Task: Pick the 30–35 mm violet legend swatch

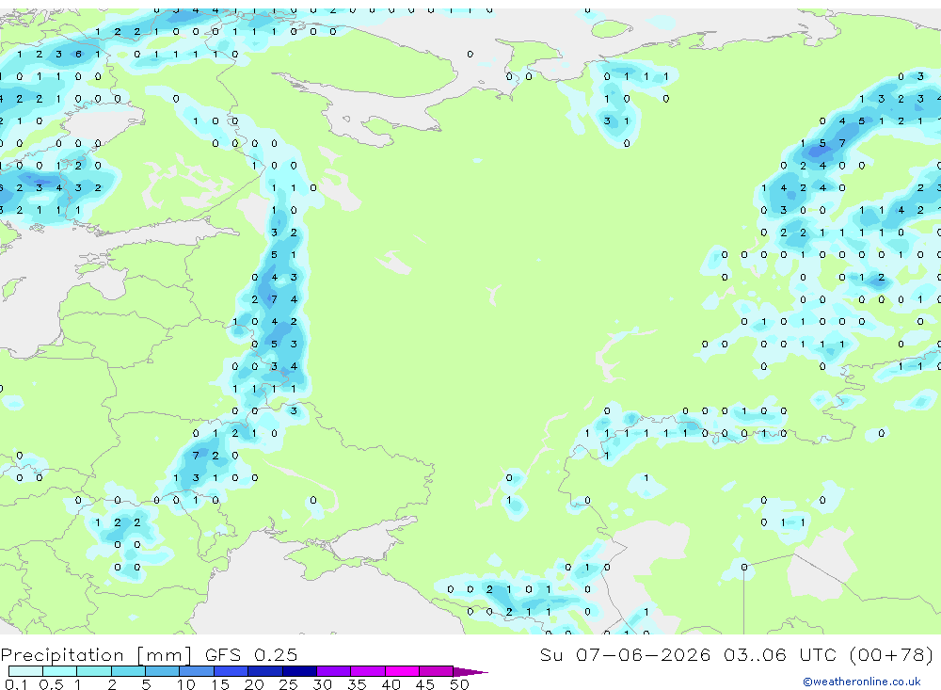Action: click(x=334, y=671)
